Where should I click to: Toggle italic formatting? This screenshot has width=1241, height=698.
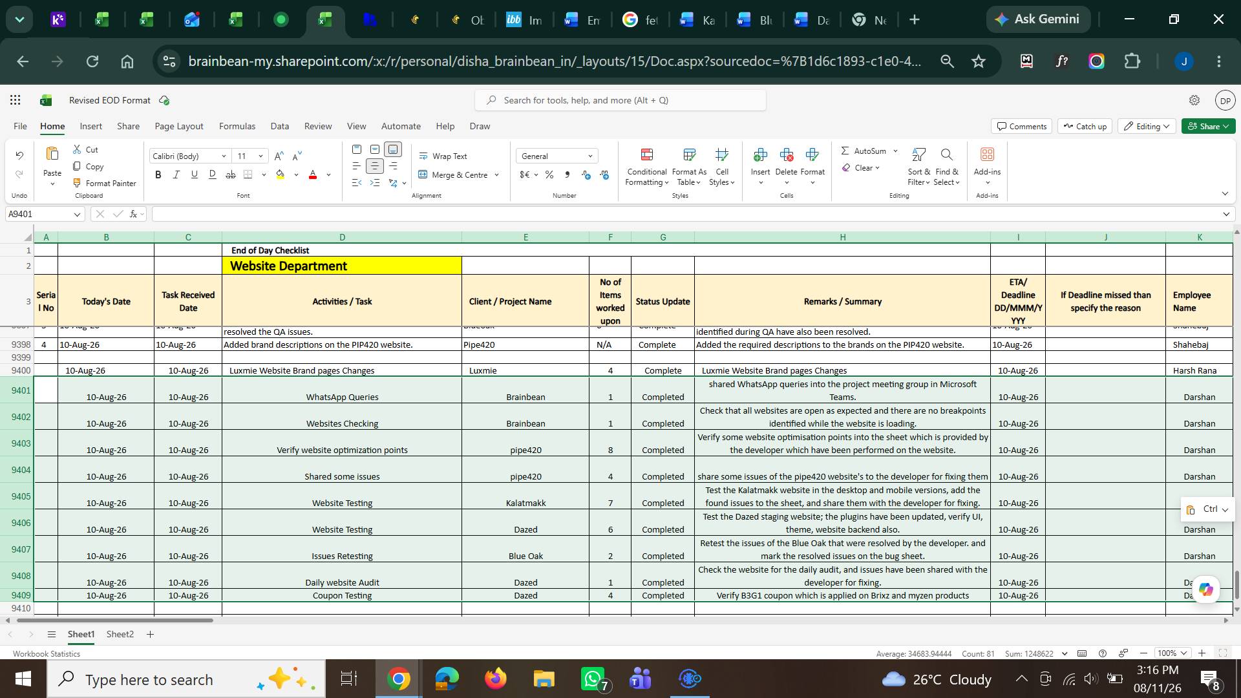(x=176, y=174)
